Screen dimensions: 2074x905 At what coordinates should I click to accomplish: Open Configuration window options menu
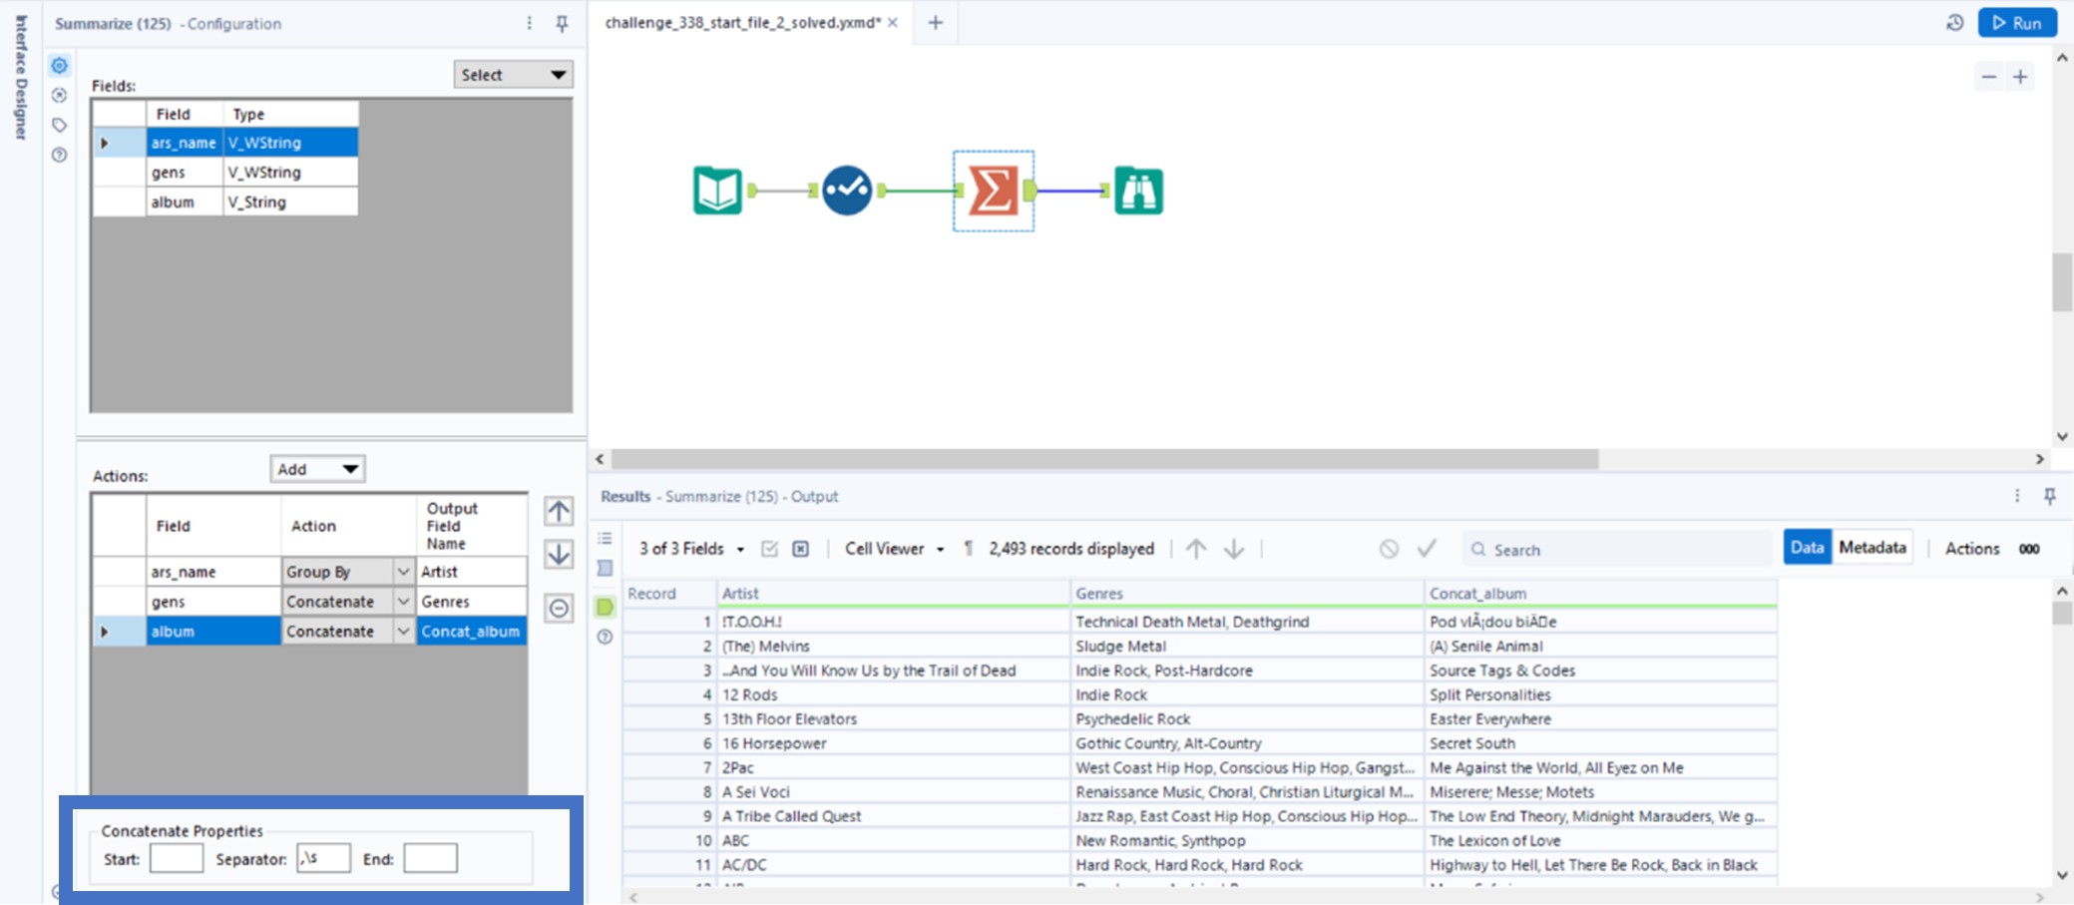pos(530,23)
